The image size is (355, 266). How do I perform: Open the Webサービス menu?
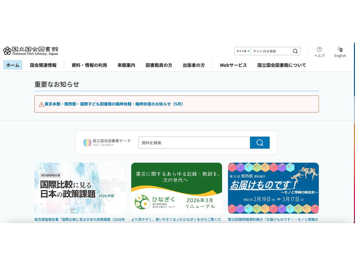(233, 65)
